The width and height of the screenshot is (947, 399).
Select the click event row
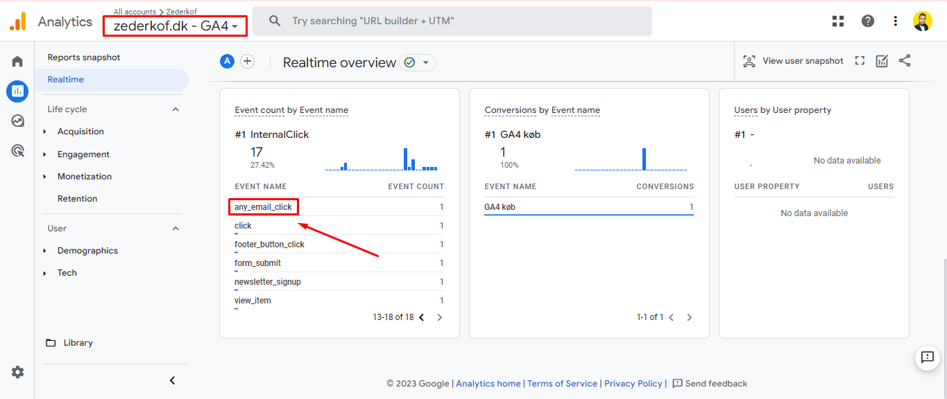coord(339,226)
